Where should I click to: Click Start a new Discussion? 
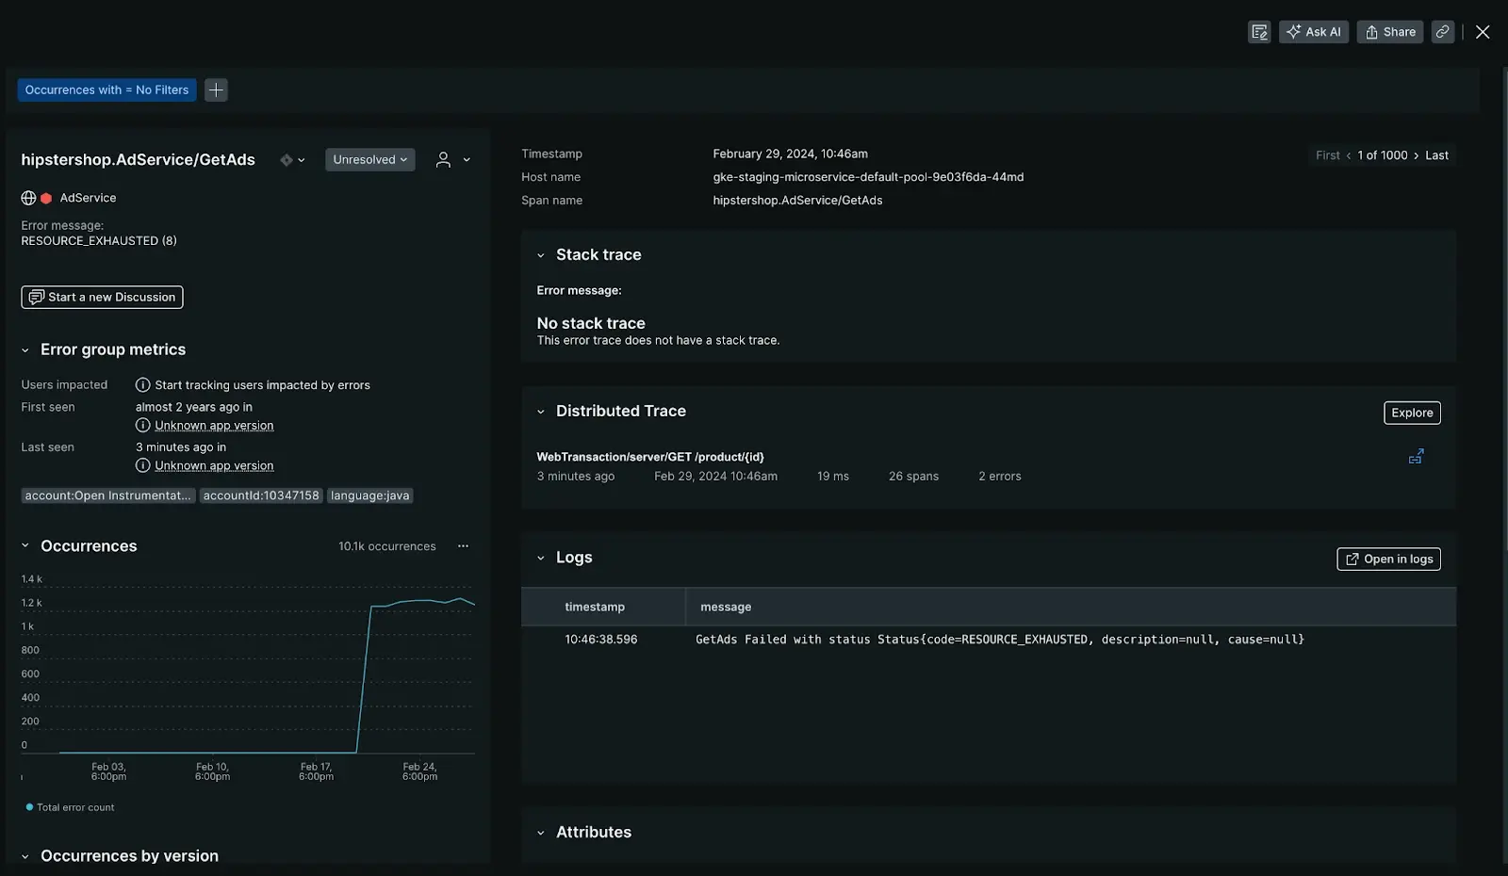[102, 298]
